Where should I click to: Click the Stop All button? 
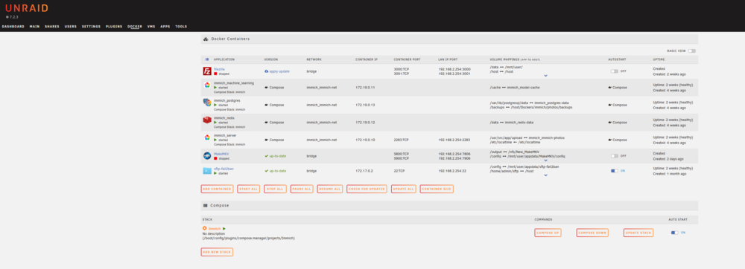tap(276, 189)
